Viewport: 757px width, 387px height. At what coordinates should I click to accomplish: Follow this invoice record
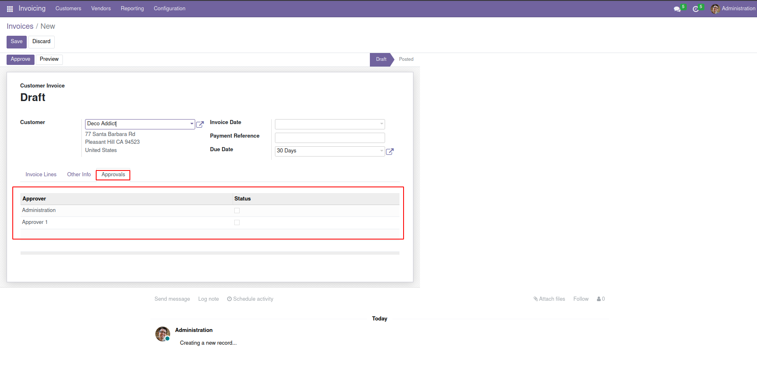(x=581, y=299)
